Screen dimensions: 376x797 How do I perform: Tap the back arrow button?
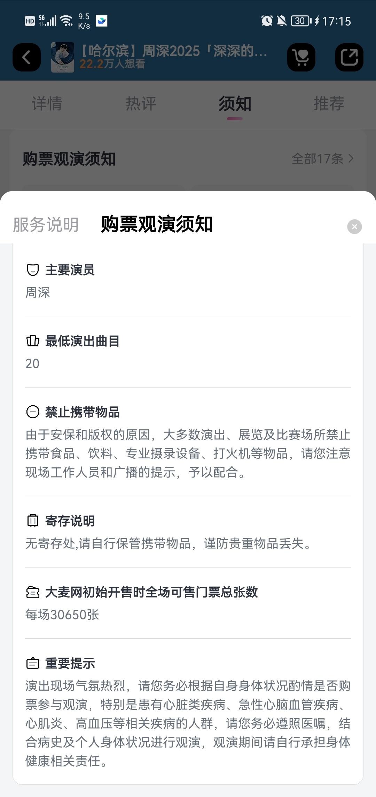coord(26,57)
